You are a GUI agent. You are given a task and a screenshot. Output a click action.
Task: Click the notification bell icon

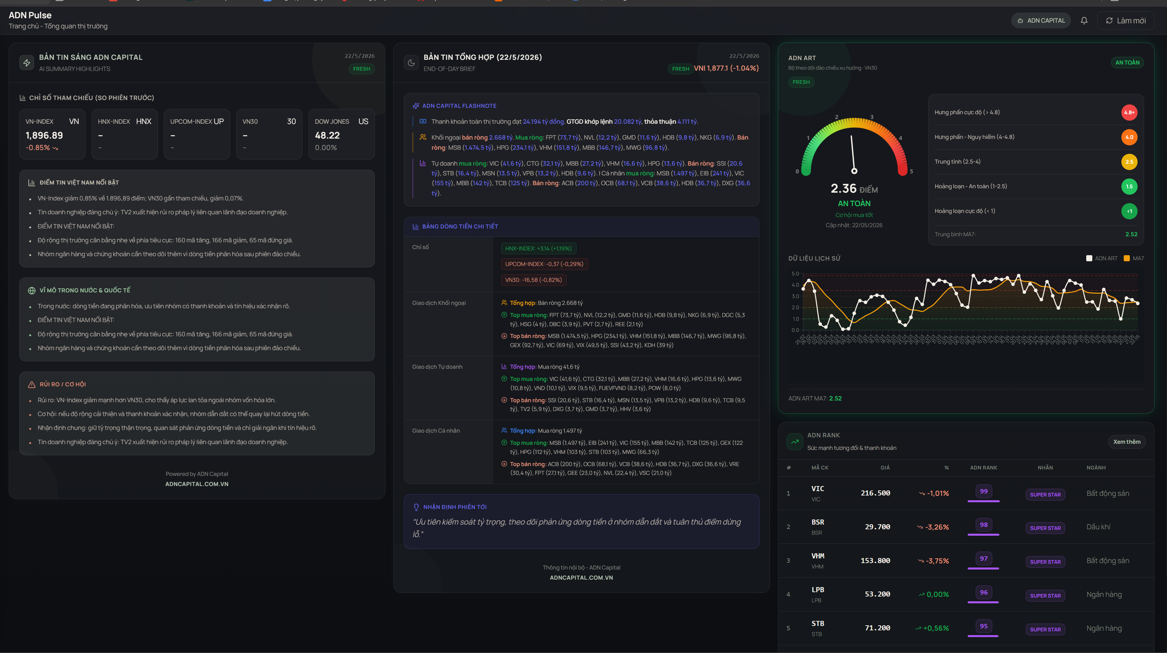pos(1084,20)
